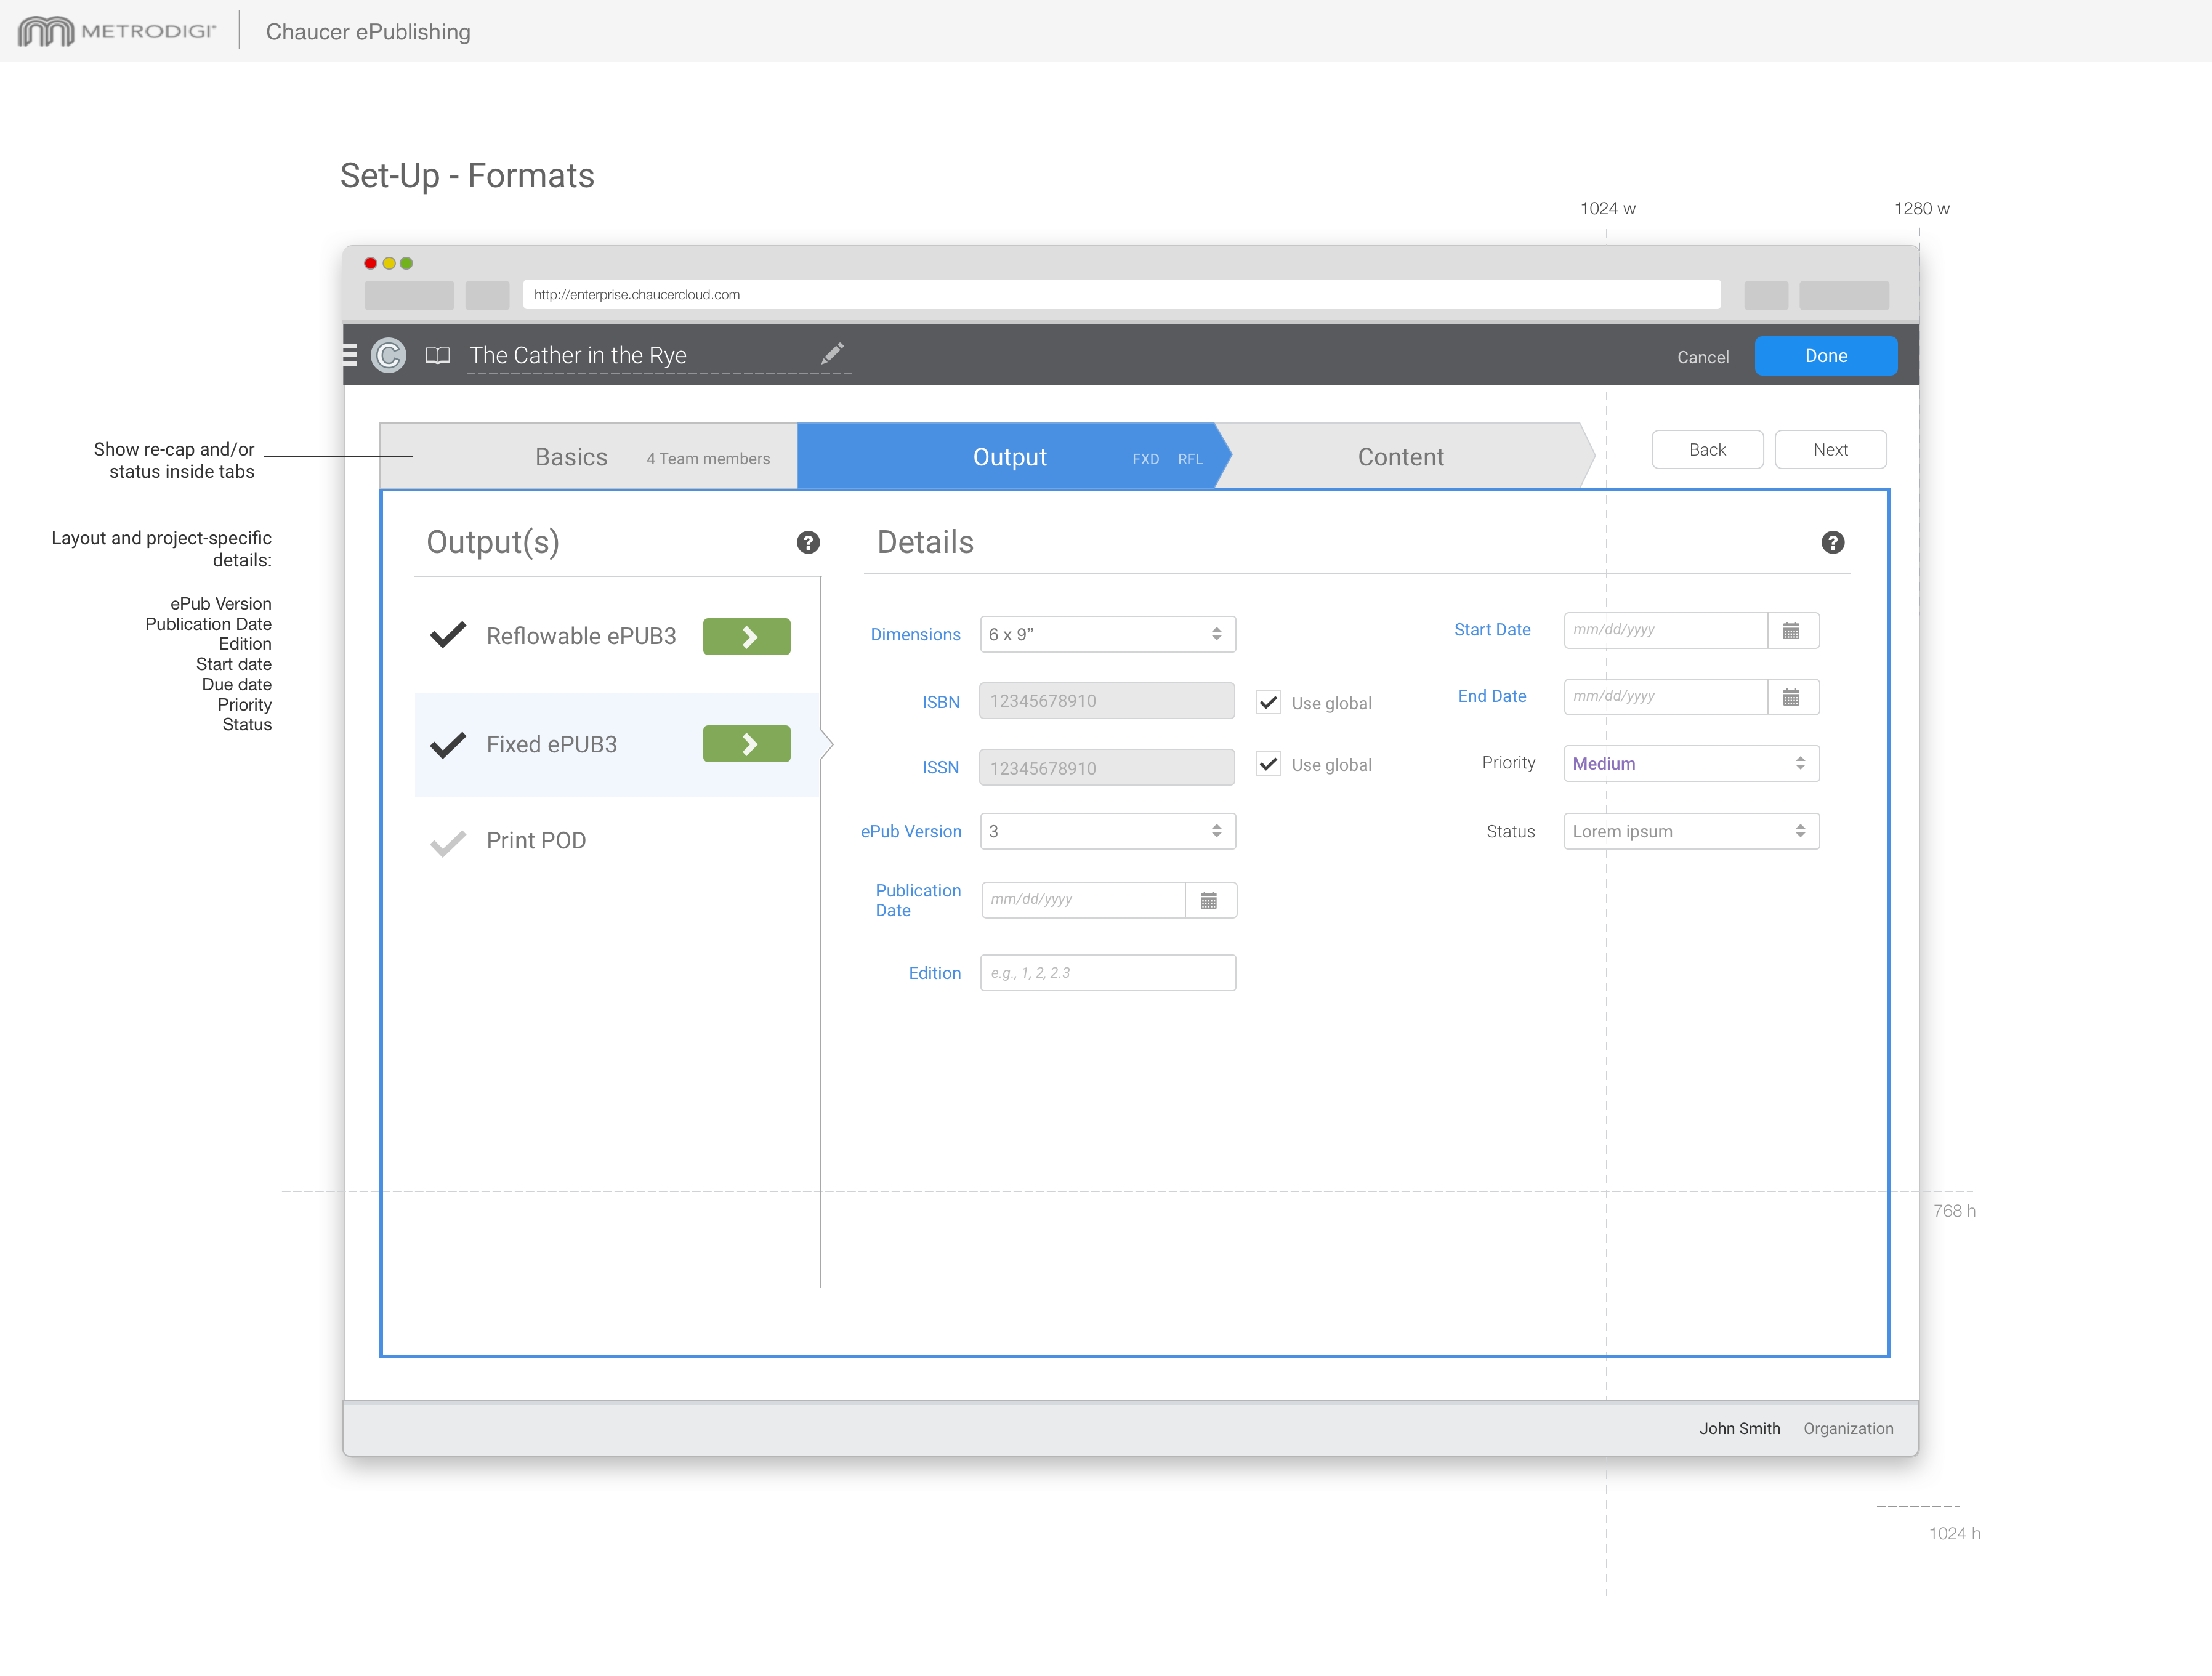Open help icon in Details panel

[1832, 542]
